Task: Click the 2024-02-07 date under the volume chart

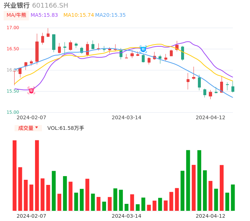Action: 31,216
